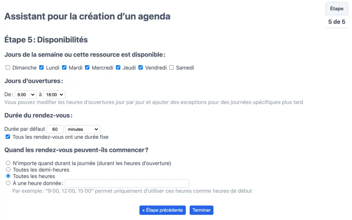Click the specific start times text field

127,183
